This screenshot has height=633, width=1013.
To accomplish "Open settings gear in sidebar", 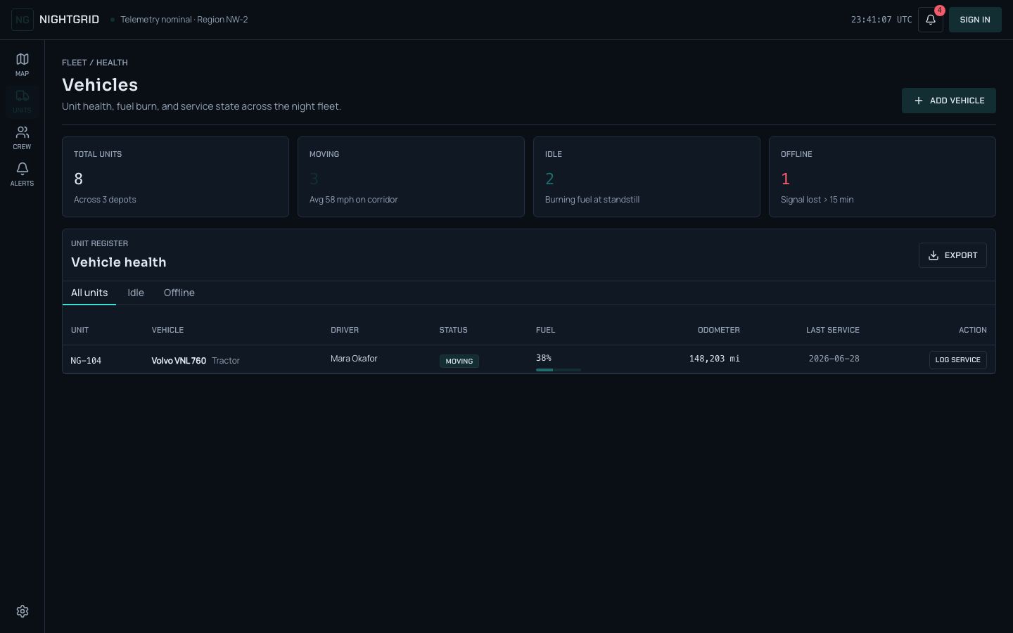I will [x=22, y=611].
